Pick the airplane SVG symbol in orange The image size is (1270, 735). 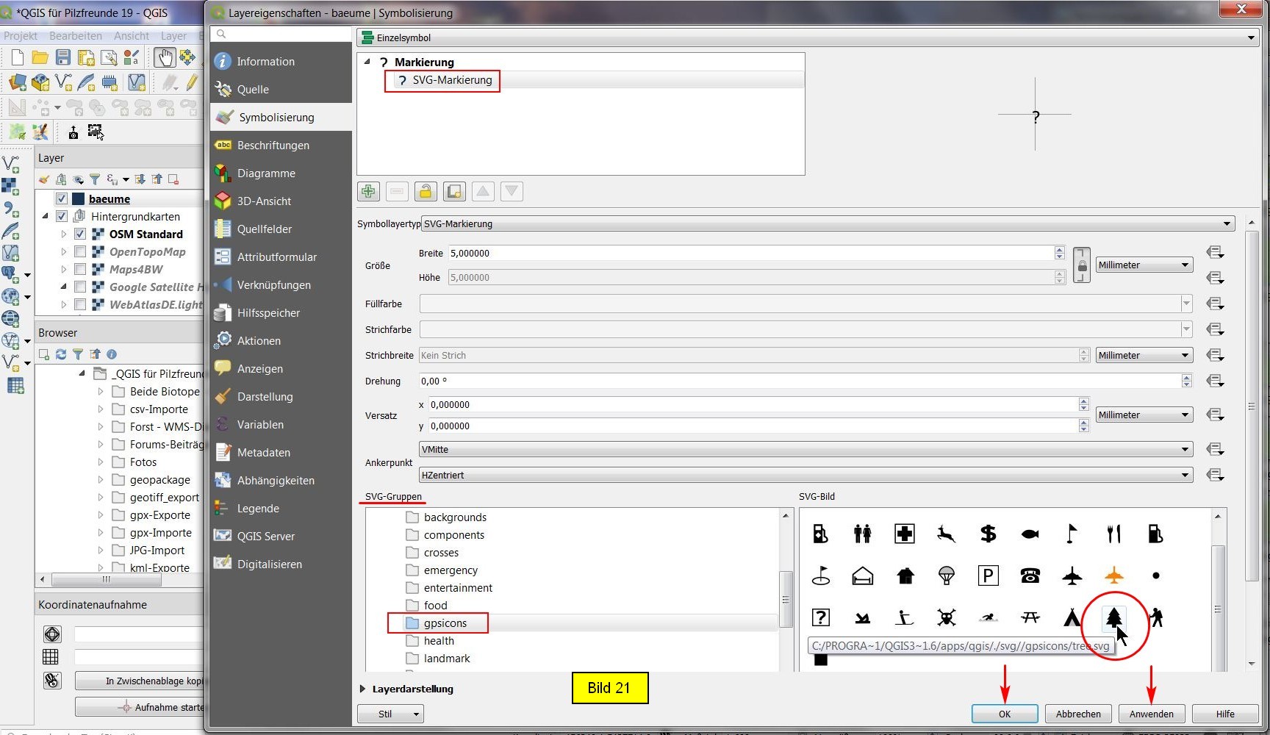coord(1114,576)
